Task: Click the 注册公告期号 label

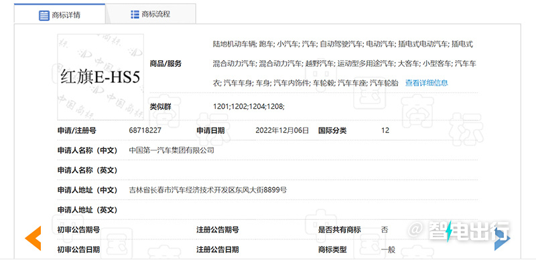Action: (x=217, y=230)
